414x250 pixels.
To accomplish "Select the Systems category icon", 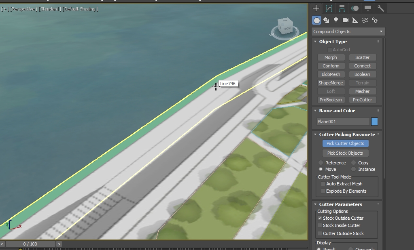I will point(375,20).
